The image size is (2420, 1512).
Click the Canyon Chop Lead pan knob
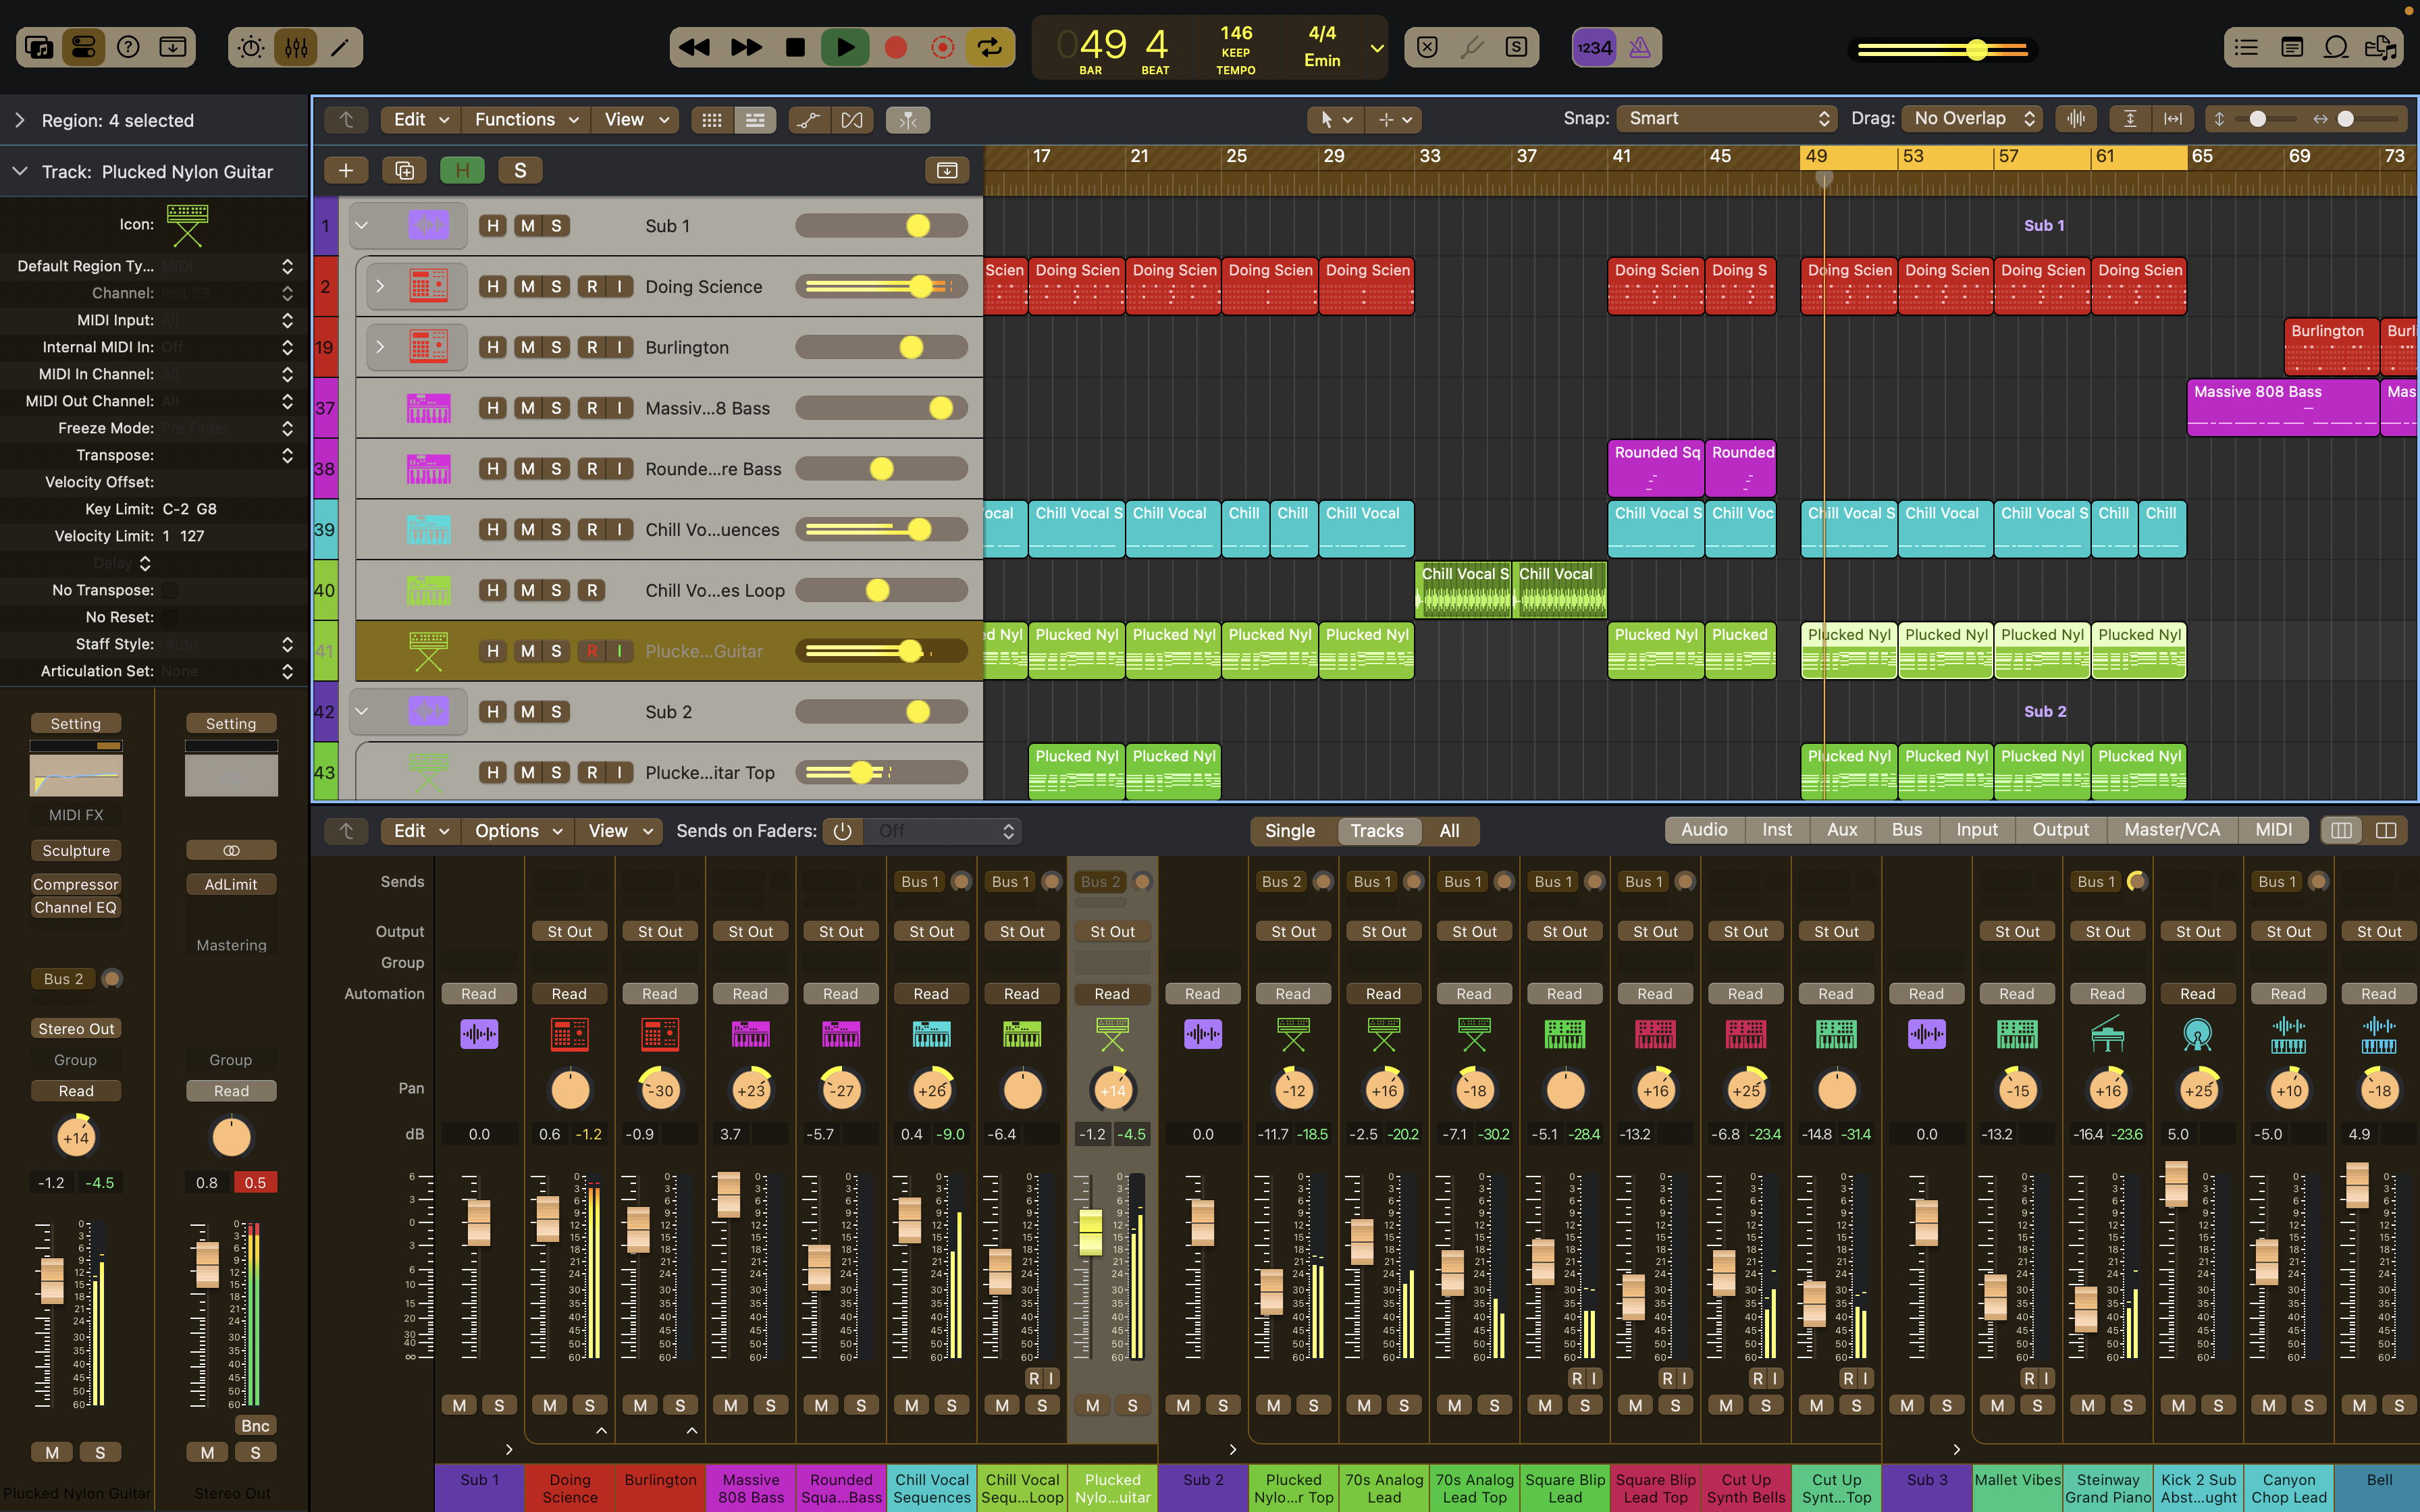[2288, 1091]
